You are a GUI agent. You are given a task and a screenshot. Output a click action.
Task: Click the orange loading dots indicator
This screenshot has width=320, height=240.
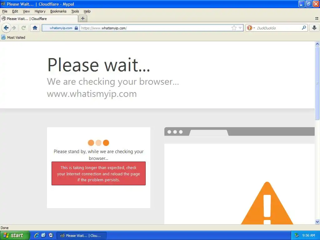coord(98,142)
